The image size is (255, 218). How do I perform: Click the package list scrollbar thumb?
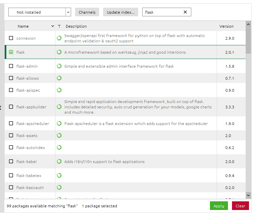coord(248,41)
